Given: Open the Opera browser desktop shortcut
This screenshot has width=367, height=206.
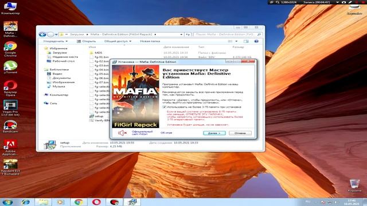Looking at the screenshot, I should pyautogui.click(x=10, y=89).
